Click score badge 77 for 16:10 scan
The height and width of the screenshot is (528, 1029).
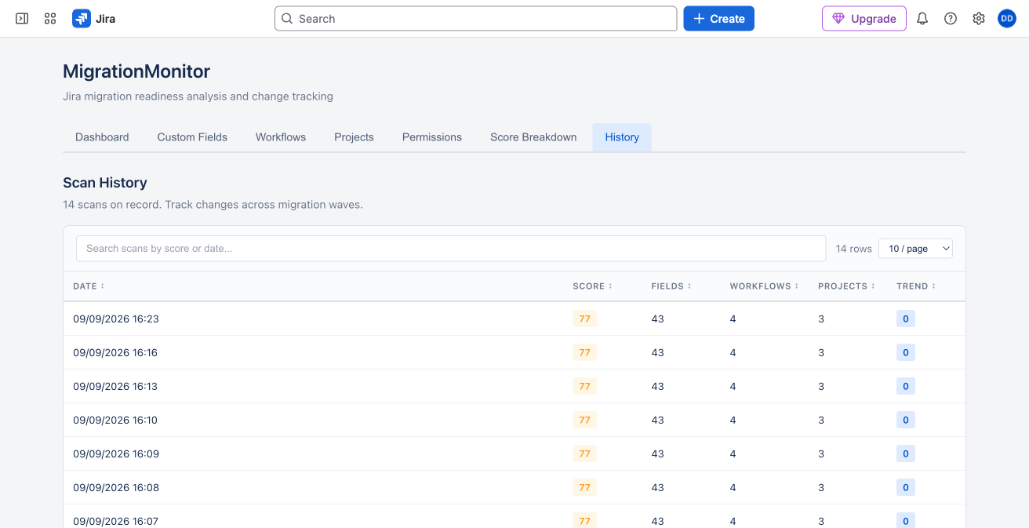pos(584,421)
